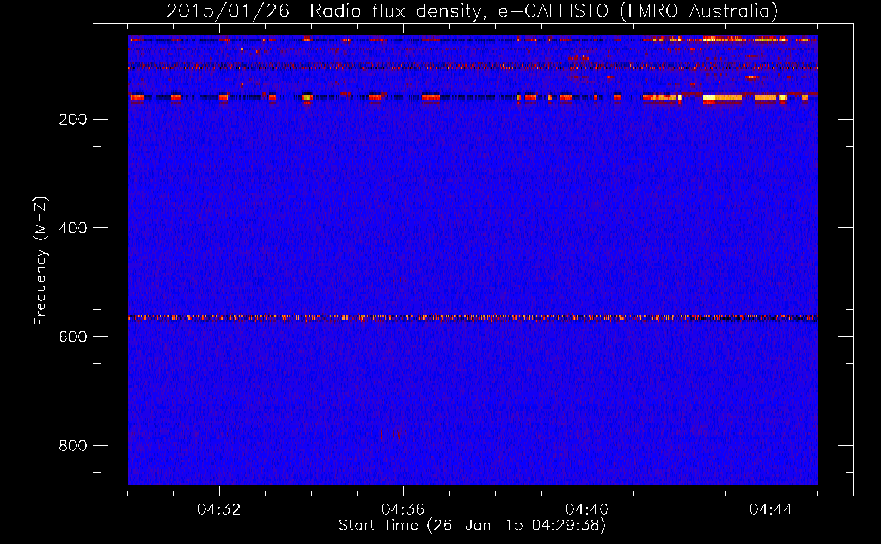Click the 'Start Time (26-Jan-15 04:29:38)' axis label

click(472, 526)
